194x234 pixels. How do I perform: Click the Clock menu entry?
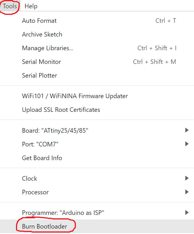(x=30, y=178)
